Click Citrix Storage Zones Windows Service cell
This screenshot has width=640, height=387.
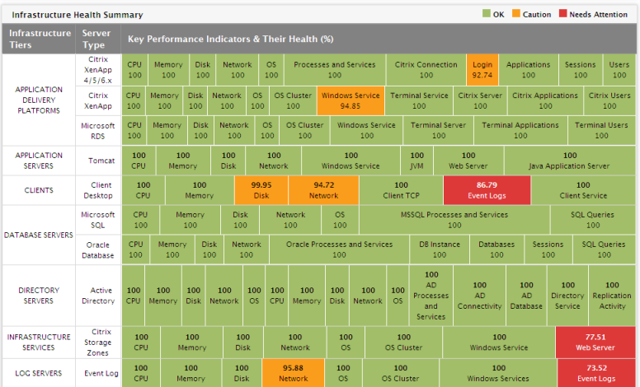click(x=499, y=343)
